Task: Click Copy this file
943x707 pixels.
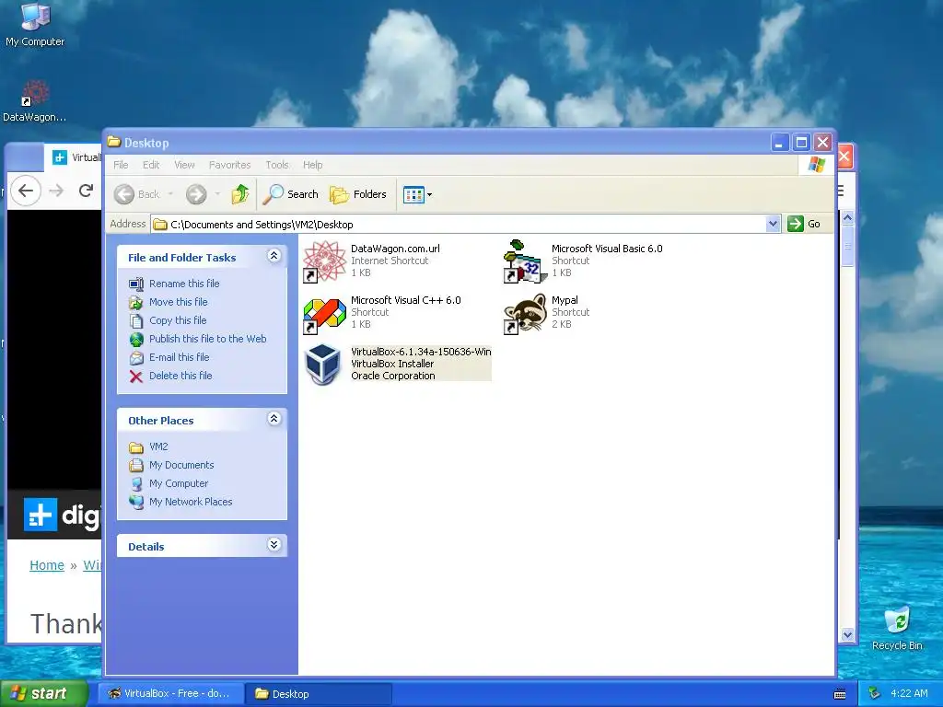Action: (178, 320)
